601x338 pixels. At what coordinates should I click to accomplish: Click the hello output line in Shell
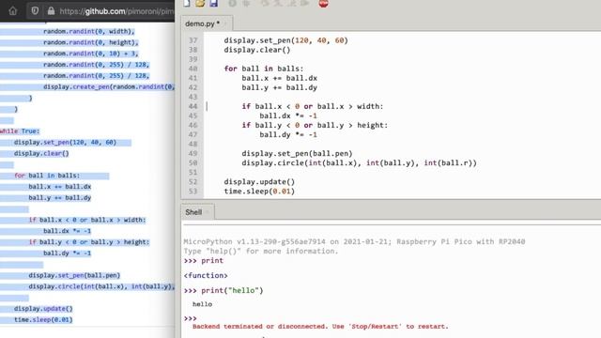tap(203, 304)
